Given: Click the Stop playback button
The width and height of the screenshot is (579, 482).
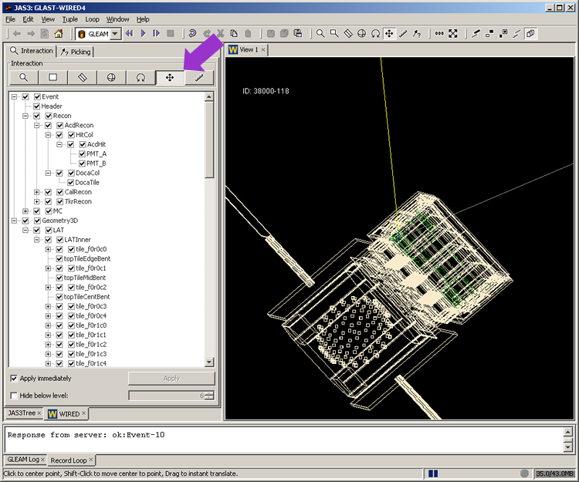Looking at the screenshot, I should click(171, 34).
